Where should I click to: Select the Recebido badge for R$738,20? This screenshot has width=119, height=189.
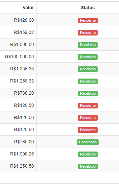point(88,93)
